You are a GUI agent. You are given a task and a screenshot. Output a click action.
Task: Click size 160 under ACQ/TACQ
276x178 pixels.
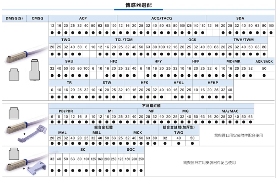pos(203,26)
